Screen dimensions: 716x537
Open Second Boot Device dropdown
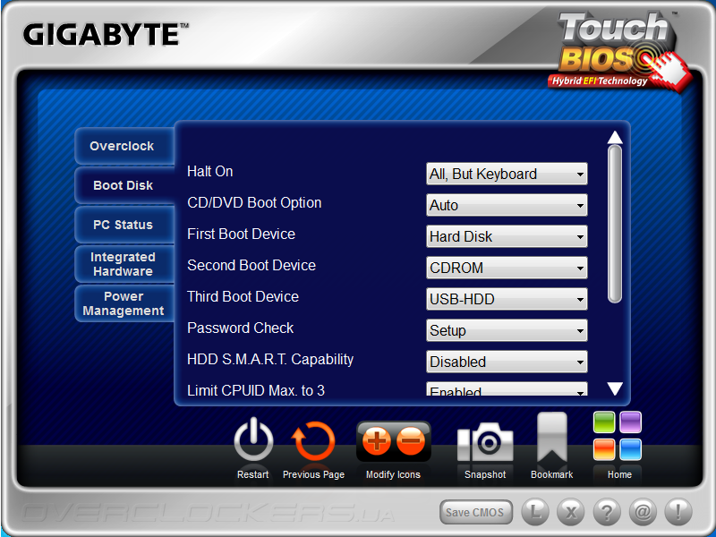[x=507, y=268]
